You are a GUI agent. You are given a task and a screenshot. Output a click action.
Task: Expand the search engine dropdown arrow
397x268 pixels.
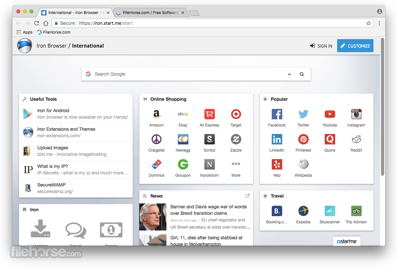(x=289, y=74)
